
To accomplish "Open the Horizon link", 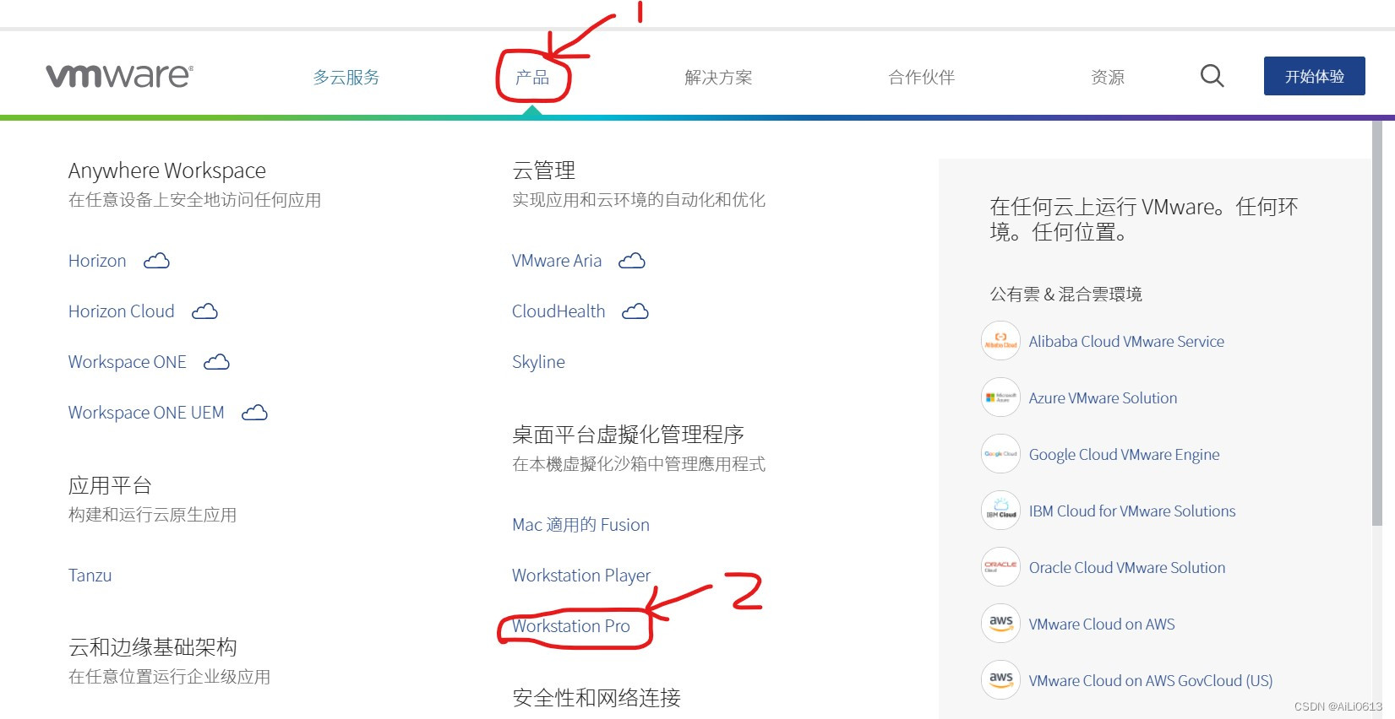I will (x=97, y=261).
